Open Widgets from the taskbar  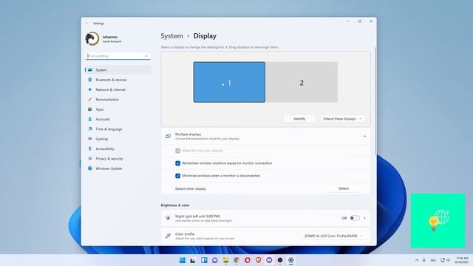[x=204, y=260]
